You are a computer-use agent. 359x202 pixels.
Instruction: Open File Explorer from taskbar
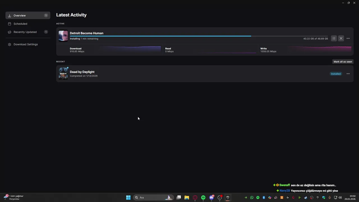coord(187,198)
